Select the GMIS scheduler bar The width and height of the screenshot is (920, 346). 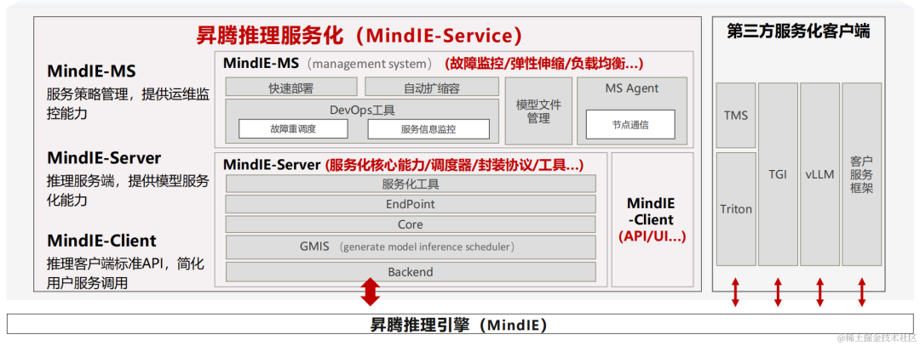[x=411, y=247]
